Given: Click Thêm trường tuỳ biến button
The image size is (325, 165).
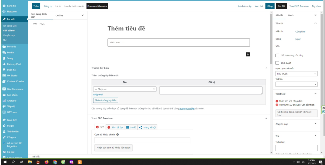Looking at the screenshot, I should (x=106, y=100).
